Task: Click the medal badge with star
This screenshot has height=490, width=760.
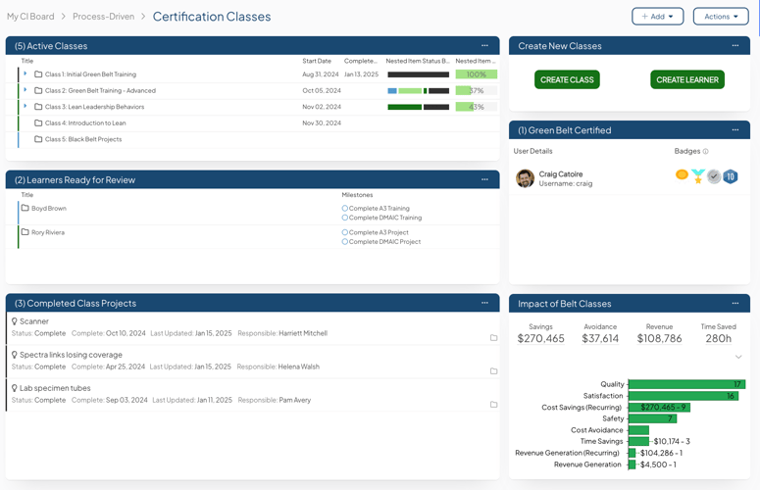Action: pos(697,176)
